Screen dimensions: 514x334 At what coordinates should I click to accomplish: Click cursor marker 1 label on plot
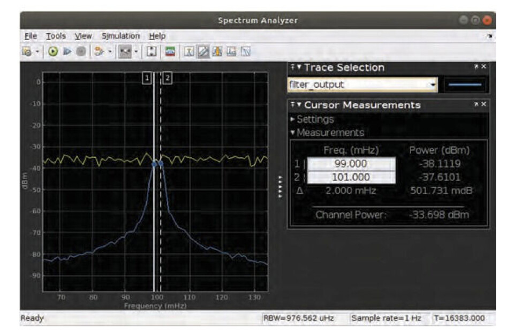point(147,78)
